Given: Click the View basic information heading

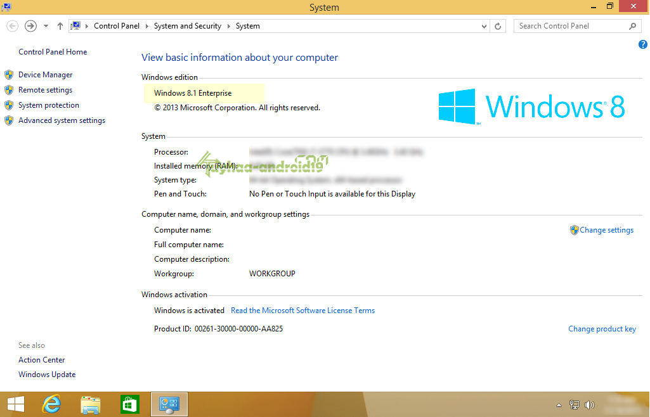Looking at the screenshot, I should click(240, 58).
